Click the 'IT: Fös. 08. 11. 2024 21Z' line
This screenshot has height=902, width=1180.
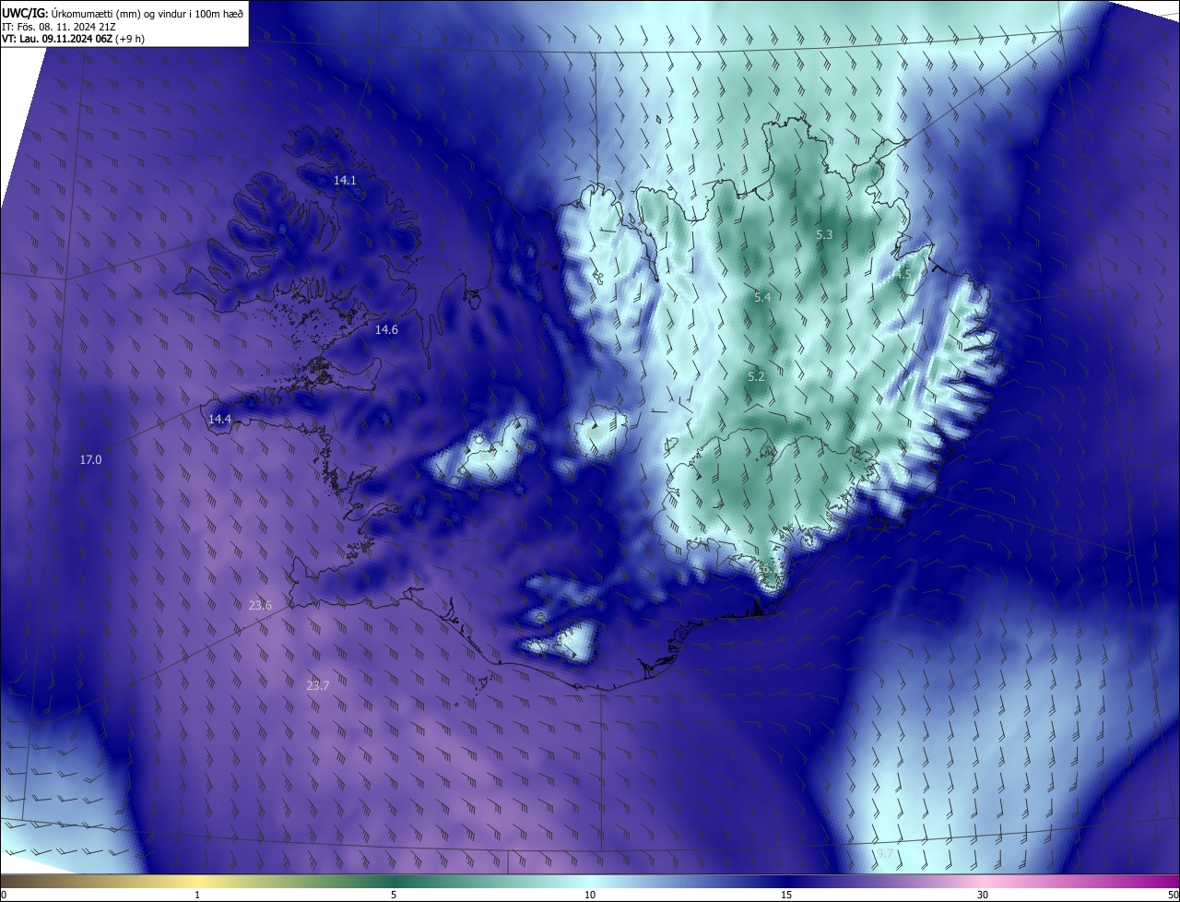point(58,26)
